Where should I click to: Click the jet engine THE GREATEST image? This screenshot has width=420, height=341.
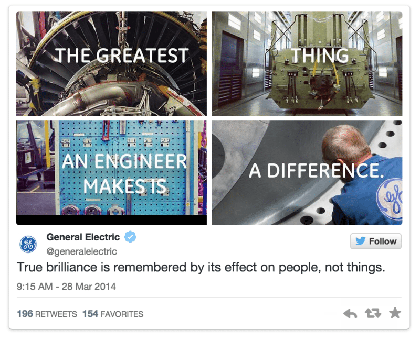coord(109,61)
